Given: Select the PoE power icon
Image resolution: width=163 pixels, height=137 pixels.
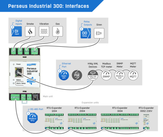Looking at the screenshot, I should point(77,75).
